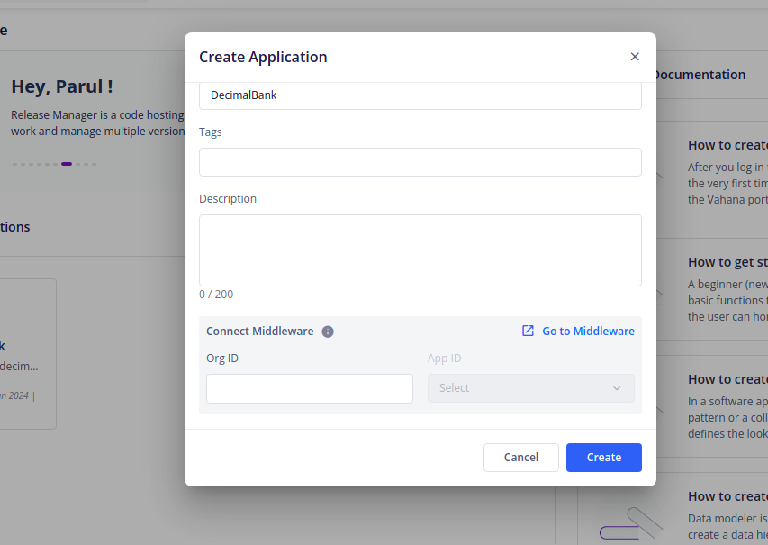Open the documentation article starting 'After you log in'

point(727,167)
